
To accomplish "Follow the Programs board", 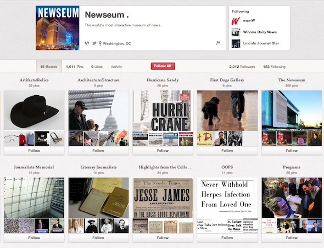I will 292,238.
